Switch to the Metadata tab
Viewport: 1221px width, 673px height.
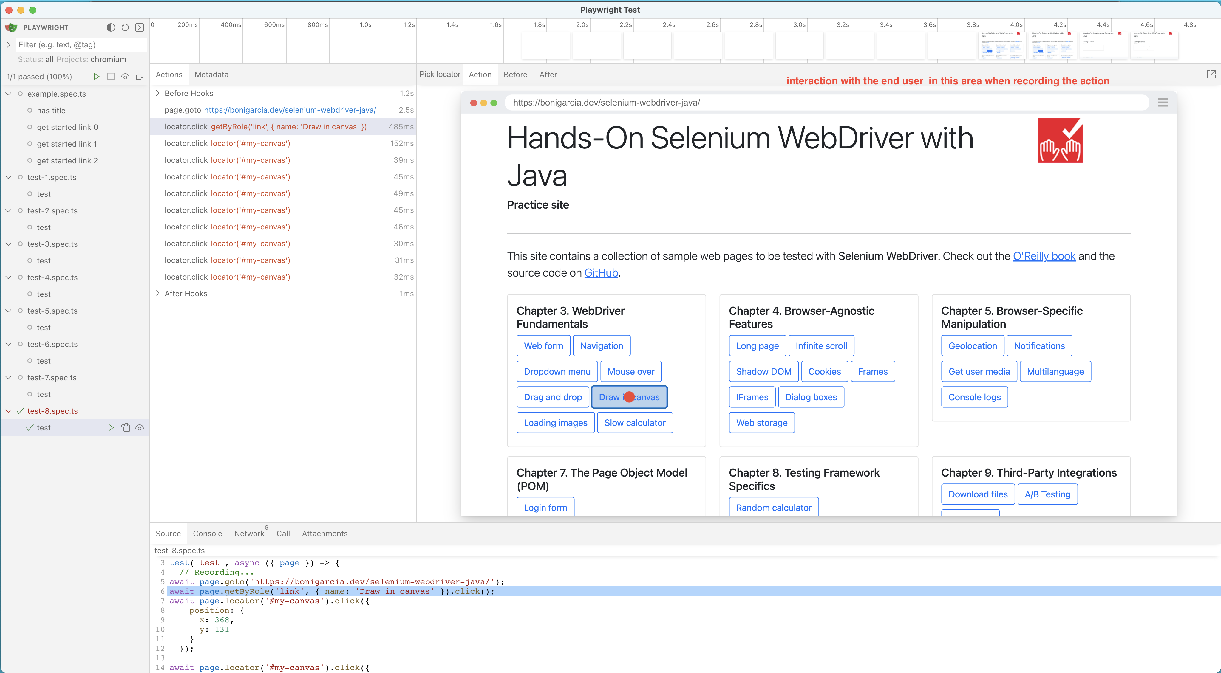211,74
